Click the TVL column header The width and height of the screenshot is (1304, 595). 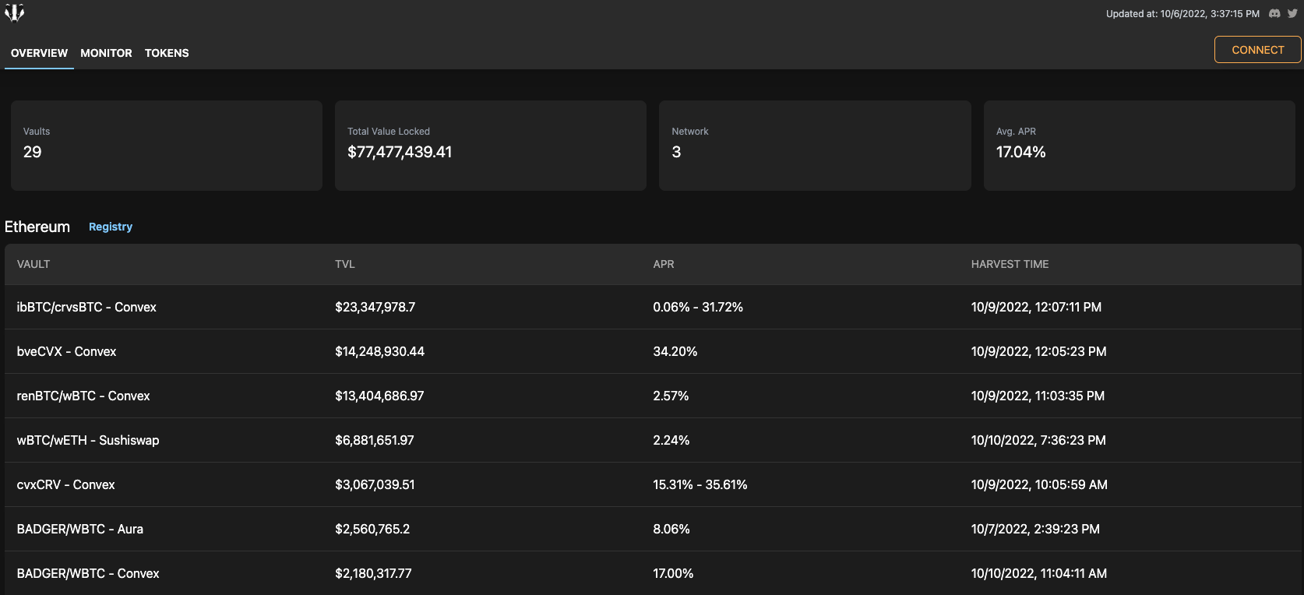click(345, 264)
